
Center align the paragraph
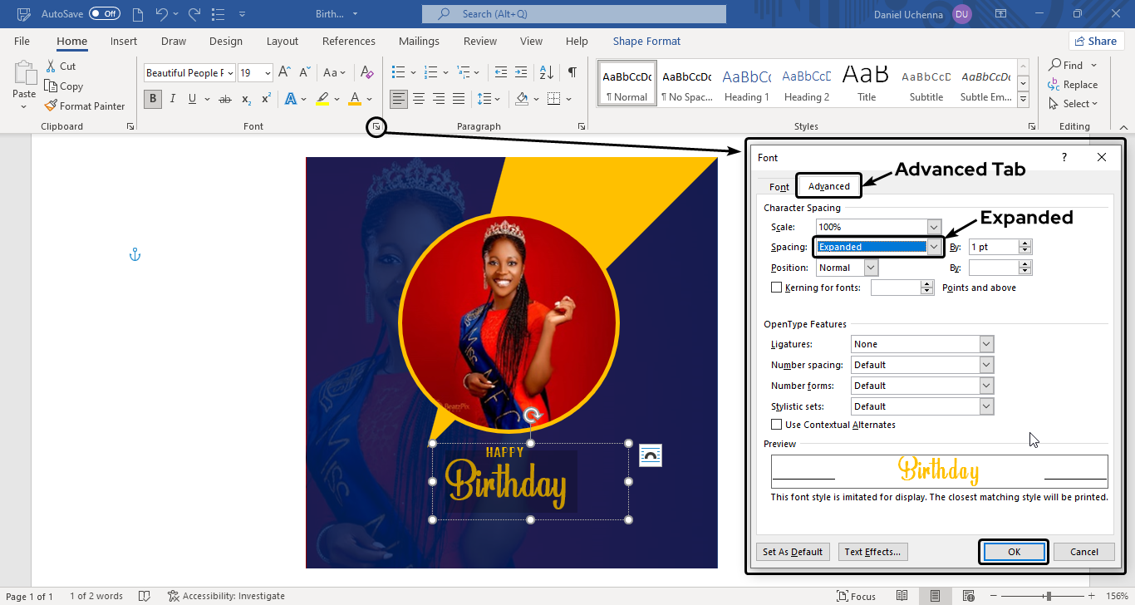(419, 99)
